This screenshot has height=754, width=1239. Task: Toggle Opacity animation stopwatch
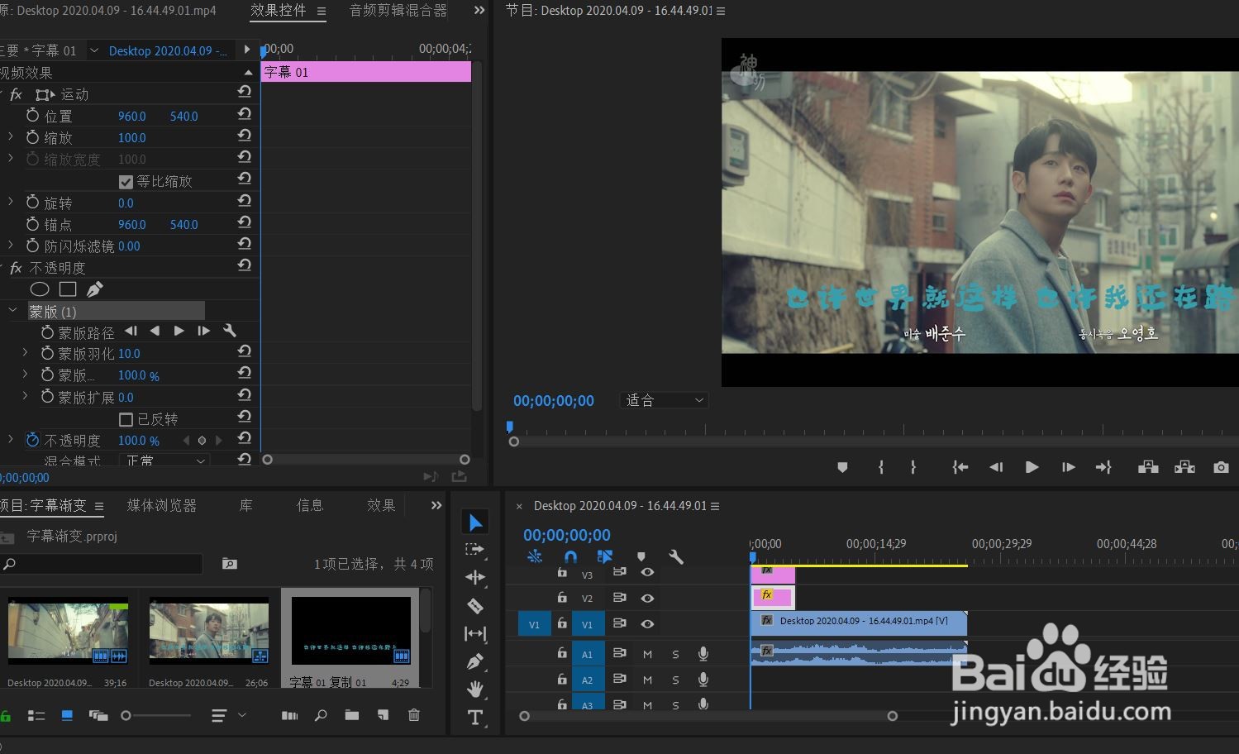pyautogui.click(x=32, y=440)
